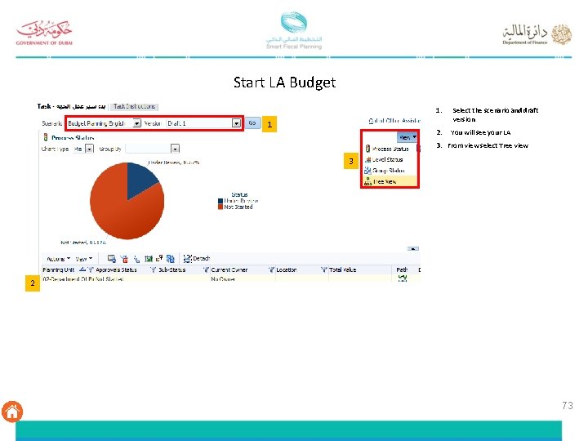
Task: Open the Group By dropdown
Action: pyautogui.click(x=175, y=149)
